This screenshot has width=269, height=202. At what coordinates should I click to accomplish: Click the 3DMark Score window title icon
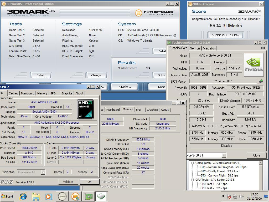pos(190,4)
